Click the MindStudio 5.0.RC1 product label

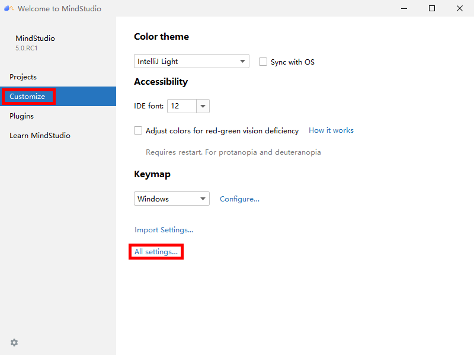pos(35,43)
